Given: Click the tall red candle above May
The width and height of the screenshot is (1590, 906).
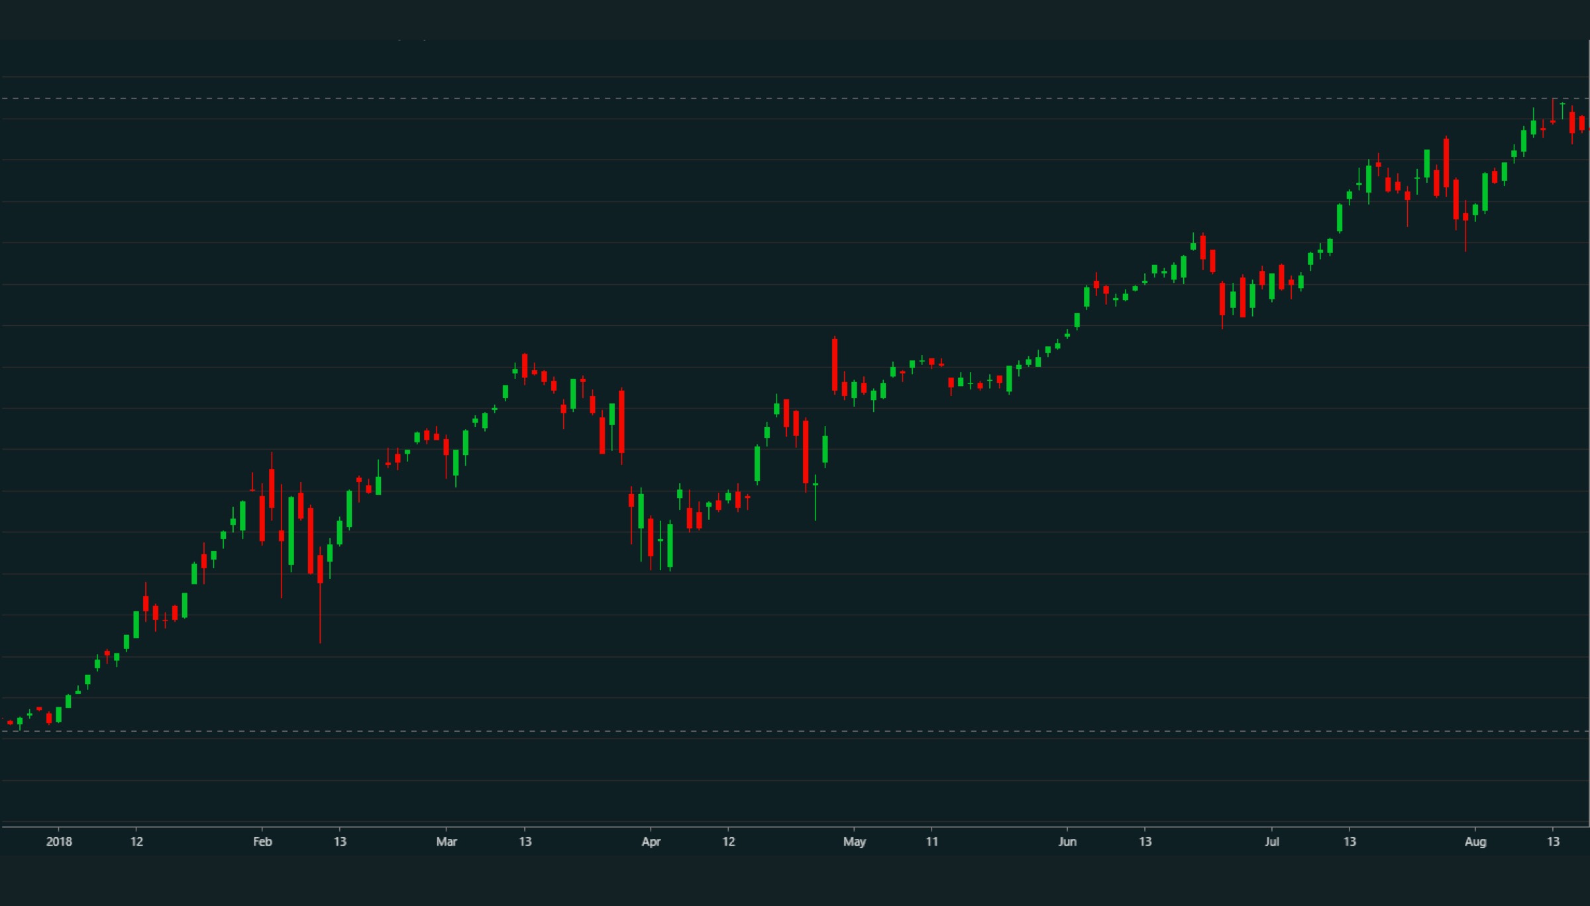Looking at the screenshot, I should point(835,365).
